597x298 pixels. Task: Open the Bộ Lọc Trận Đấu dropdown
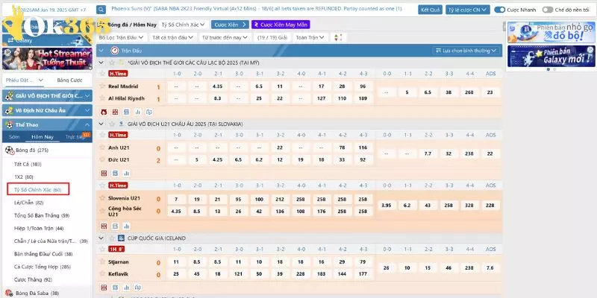click(121, 37)
